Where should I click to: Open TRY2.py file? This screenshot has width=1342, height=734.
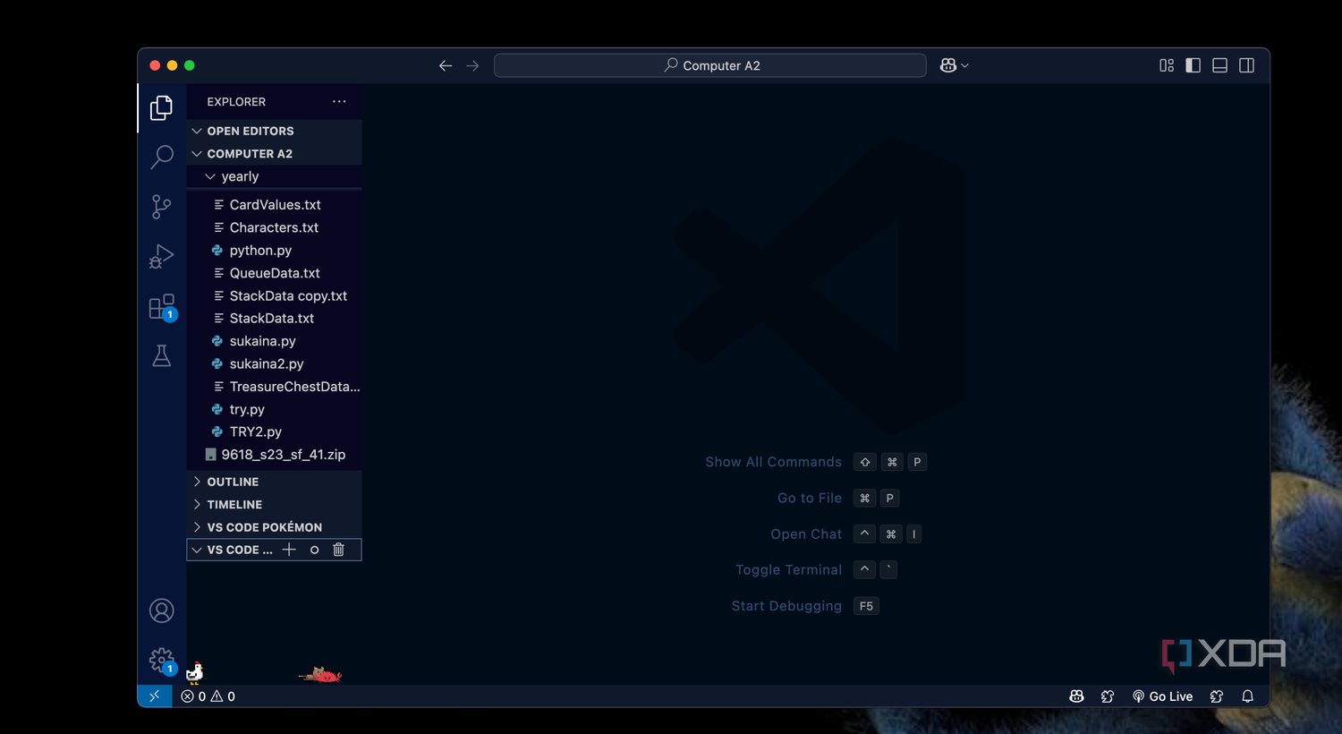tap(274, 431)
